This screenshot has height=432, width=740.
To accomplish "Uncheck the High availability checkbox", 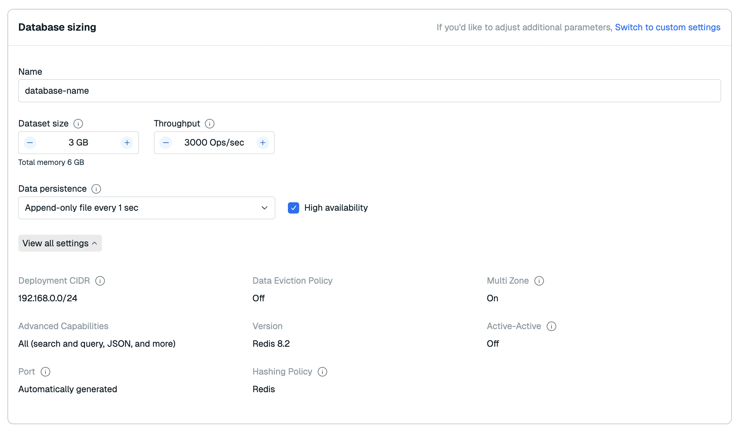I will click(294, 208).
